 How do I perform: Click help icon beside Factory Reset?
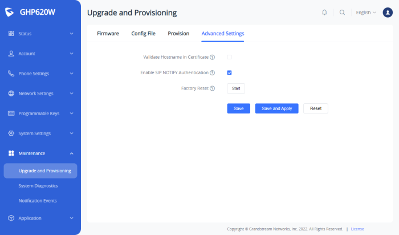point(212,88)
